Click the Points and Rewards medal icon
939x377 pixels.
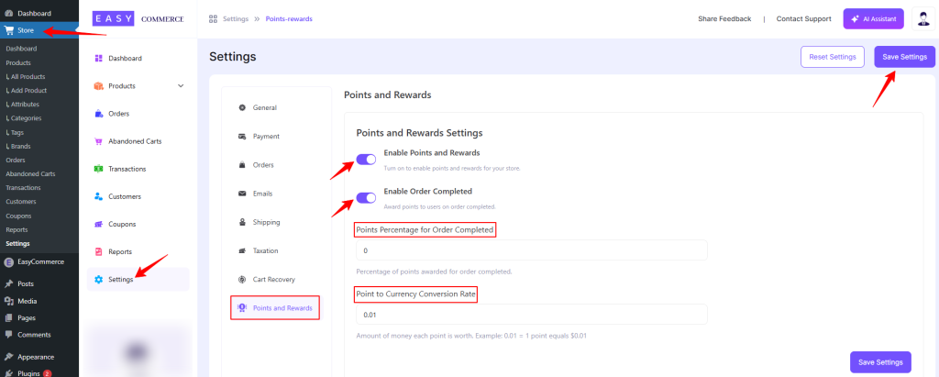click(242, 308)
